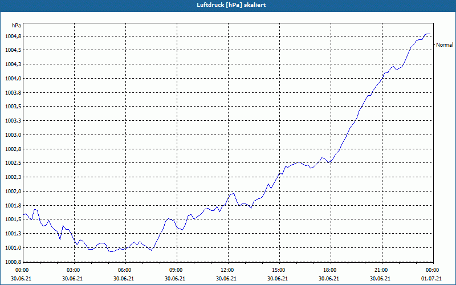Screen dimensions: 456x285
Task: Select the 30.06.21 date under 12:00
Action: pos(226,279)
